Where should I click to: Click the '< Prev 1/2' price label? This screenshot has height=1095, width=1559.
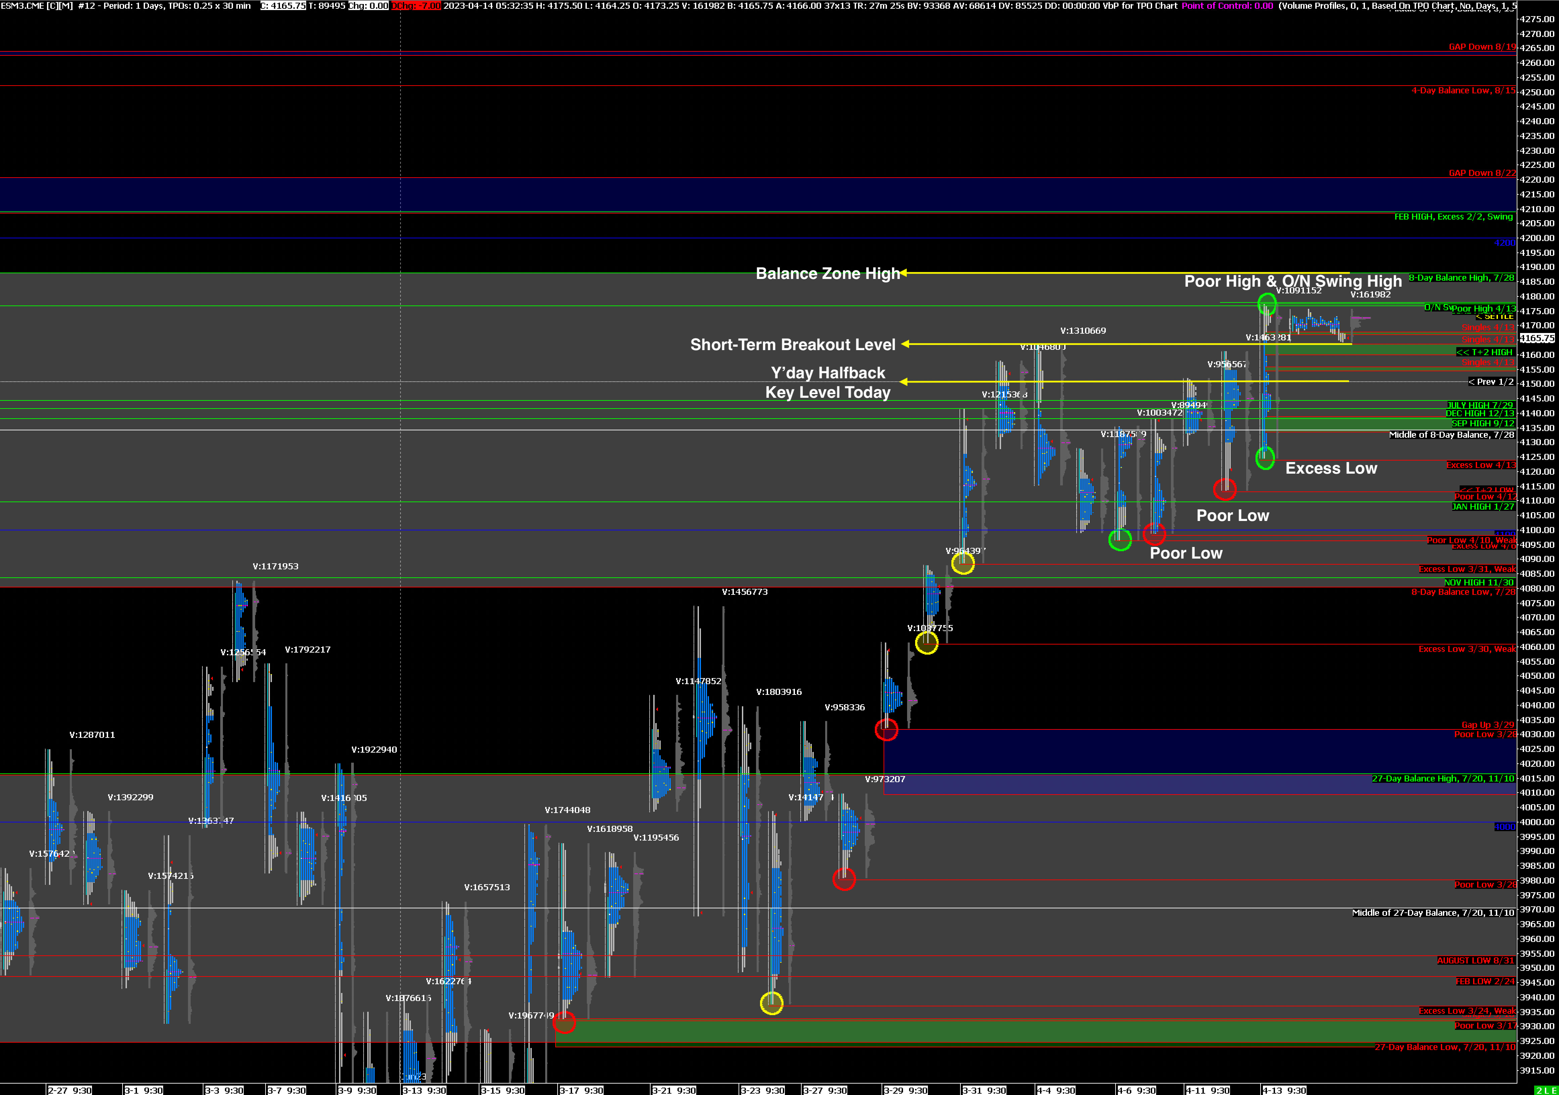click(1491, 382)
